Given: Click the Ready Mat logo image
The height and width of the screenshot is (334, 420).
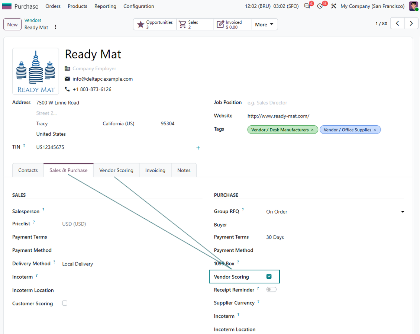Looking at the screenshot, I should coord(36,71).
